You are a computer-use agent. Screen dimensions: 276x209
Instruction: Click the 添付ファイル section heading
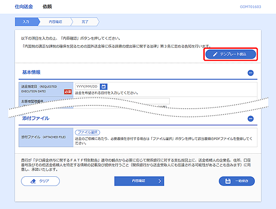pos(36,118)
